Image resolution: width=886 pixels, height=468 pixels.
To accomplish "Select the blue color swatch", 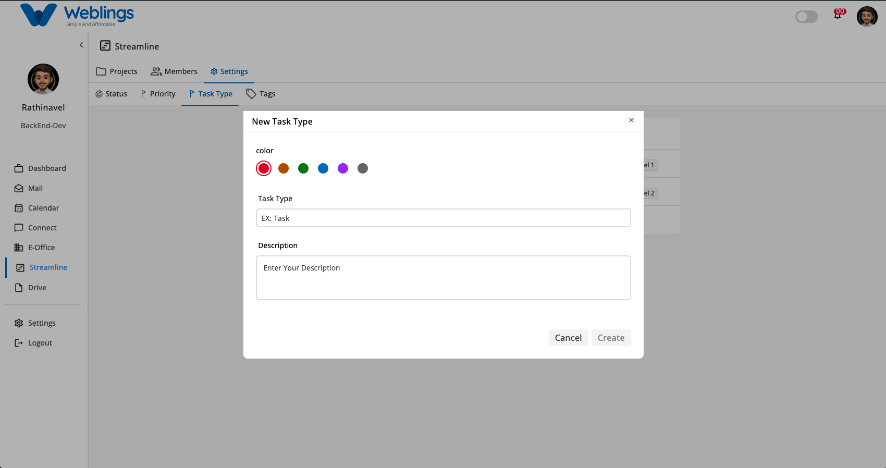I will point(323,168).
